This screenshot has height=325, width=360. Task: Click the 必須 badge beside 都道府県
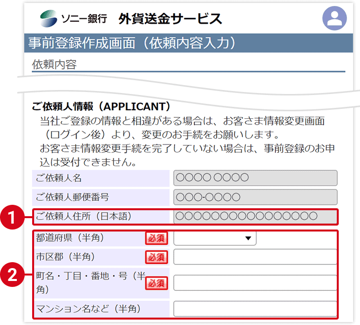click(156, 238)
